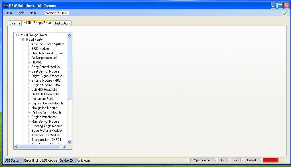Select Transfer Box Module entry
Screen dimensions: 291x167
coord(46,135)
